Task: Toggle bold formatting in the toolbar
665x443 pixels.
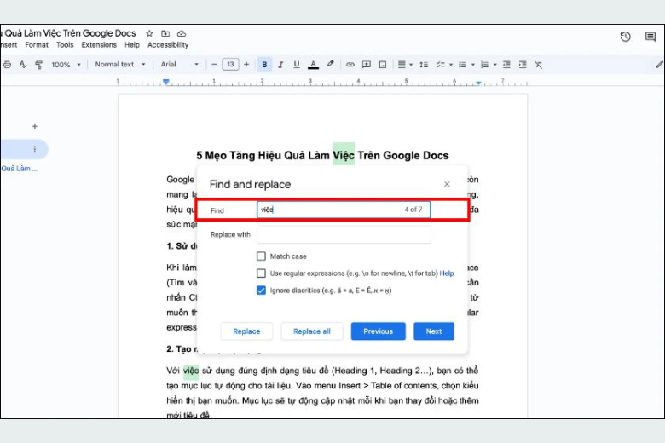Action: tap(264, 64)
